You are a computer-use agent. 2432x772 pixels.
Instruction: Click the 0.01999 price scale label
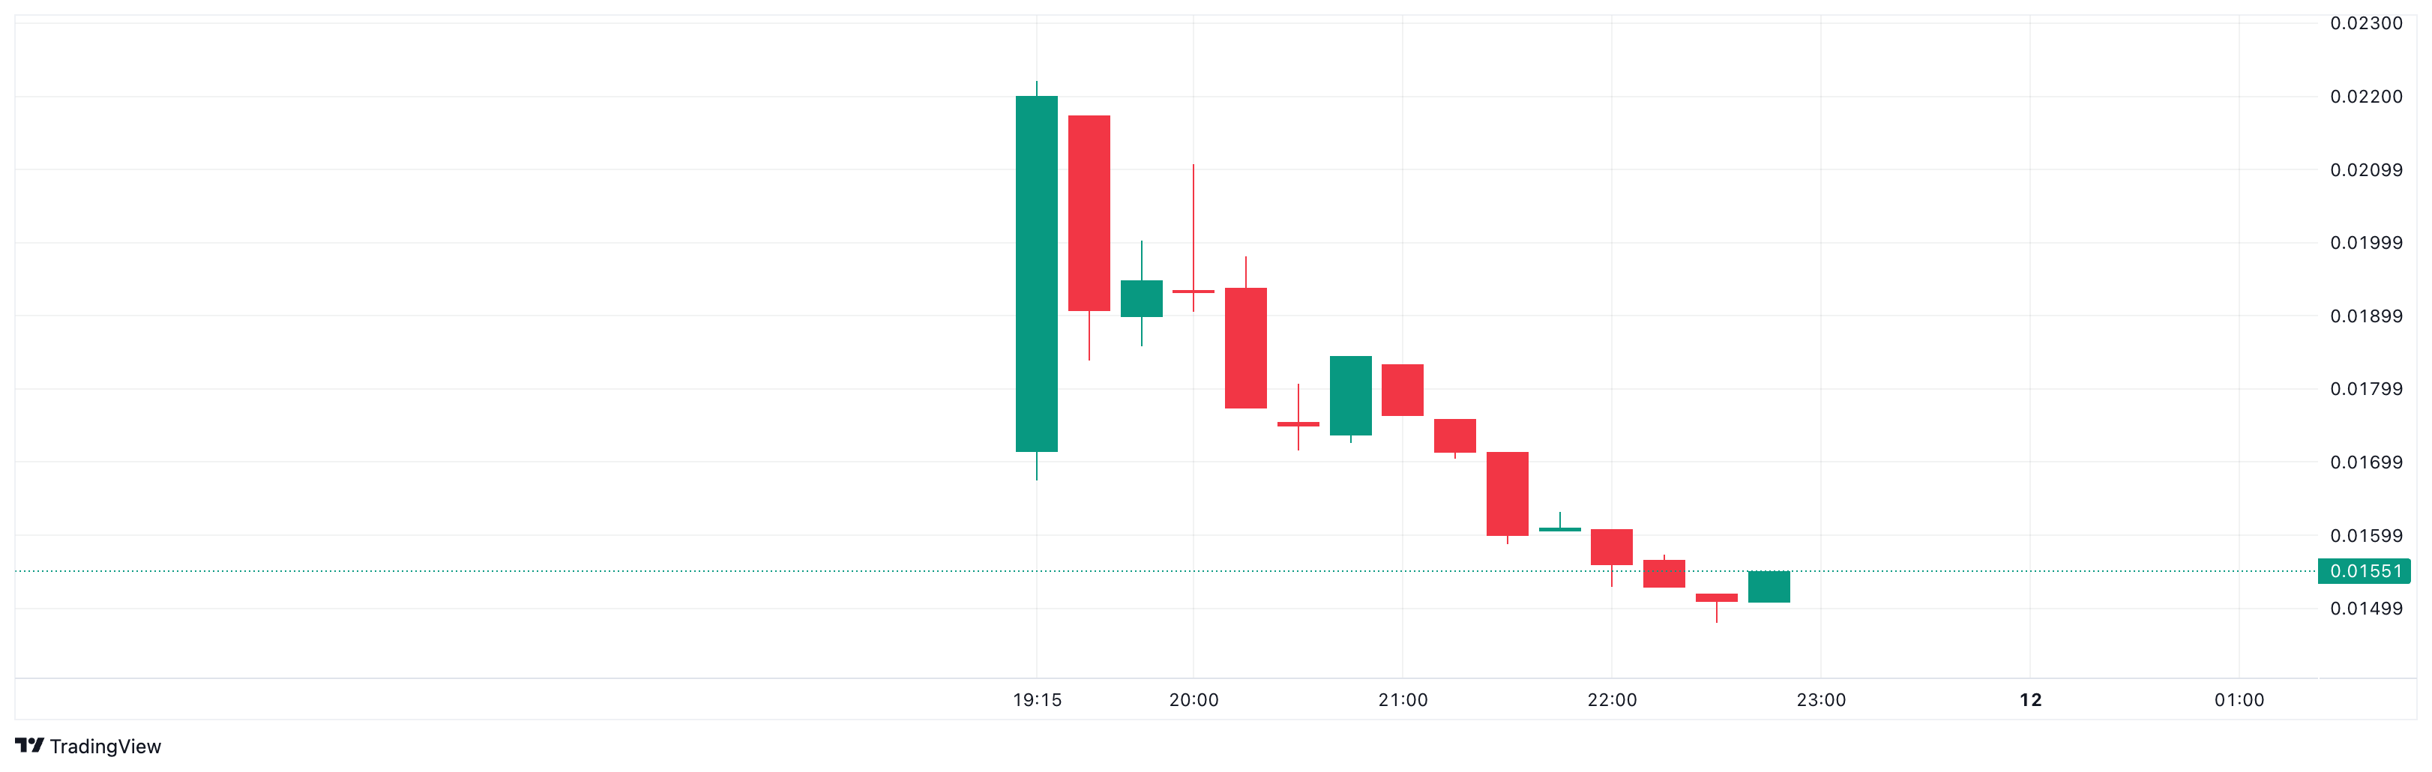(x=2366, y=243)
